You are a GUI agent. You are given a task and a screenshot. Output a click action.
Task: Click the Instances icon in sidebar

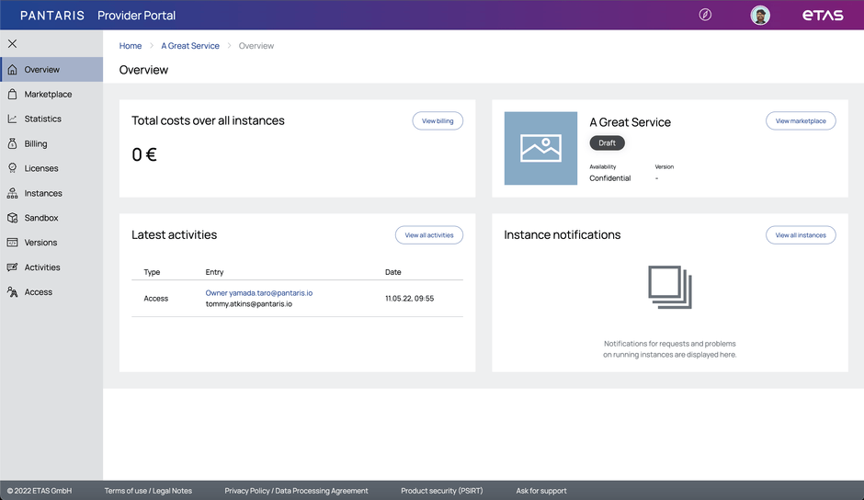pyautogui.click(x=12, y=193)
